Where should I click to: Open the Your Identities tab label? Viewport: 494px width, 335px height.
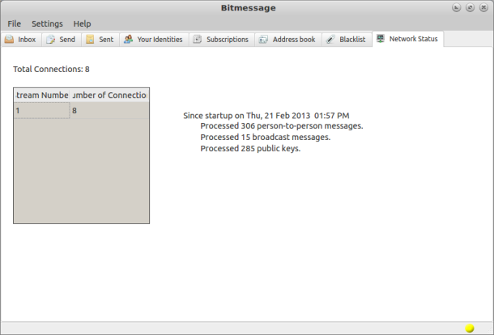tap(160, 40)
